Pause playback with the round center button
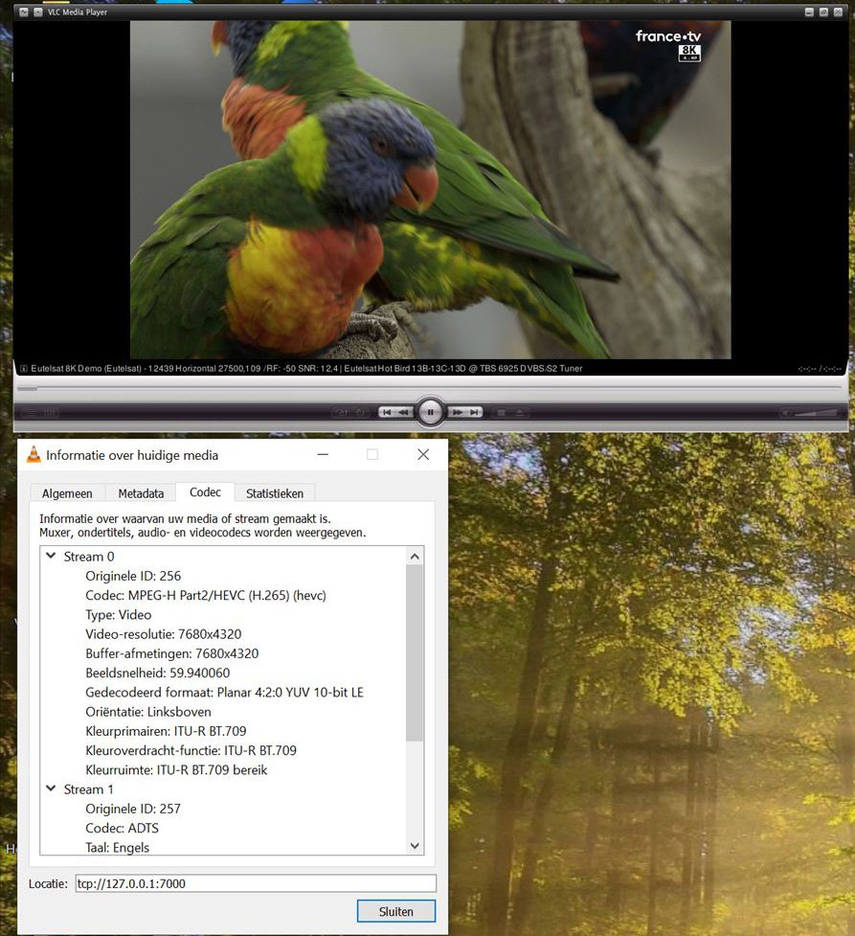 click(x=430, y=412)
